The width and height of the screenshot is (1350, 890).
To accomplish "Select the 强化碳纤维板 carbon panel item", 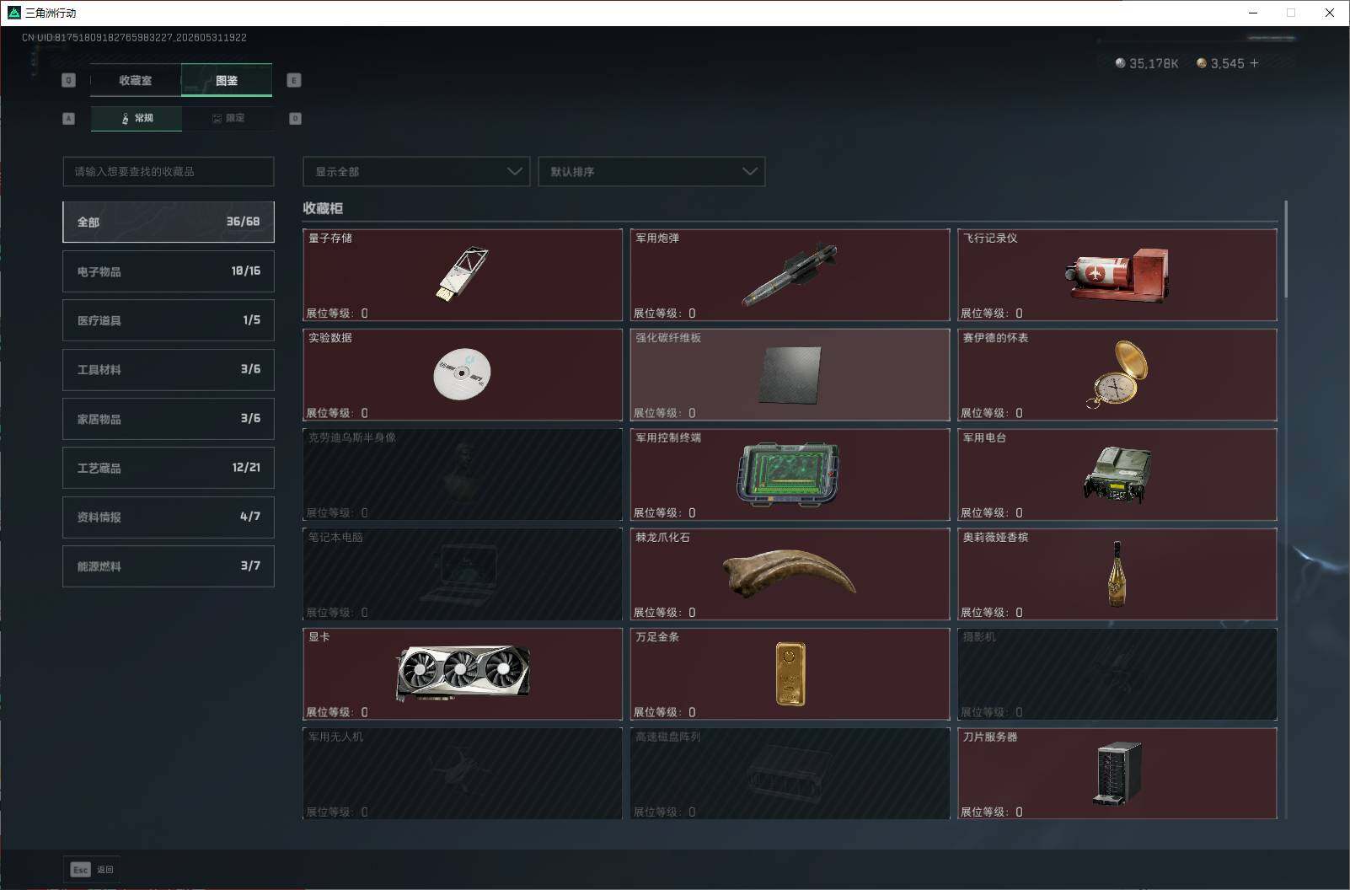I will [x=790, y=374].
